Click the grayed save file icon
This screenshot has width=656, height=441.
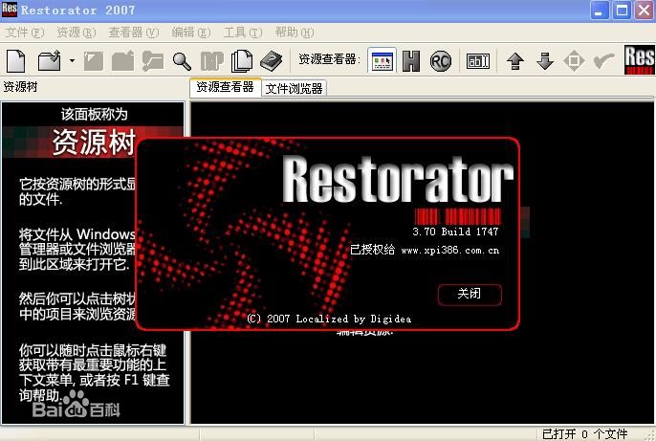[94, 61]
